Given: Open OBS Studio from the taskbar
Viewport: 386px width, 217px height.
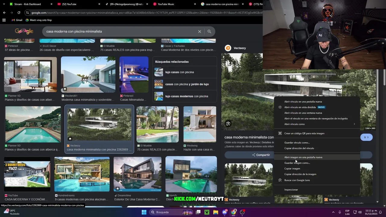Looking at the screenshot, I should tap(242, 212).
